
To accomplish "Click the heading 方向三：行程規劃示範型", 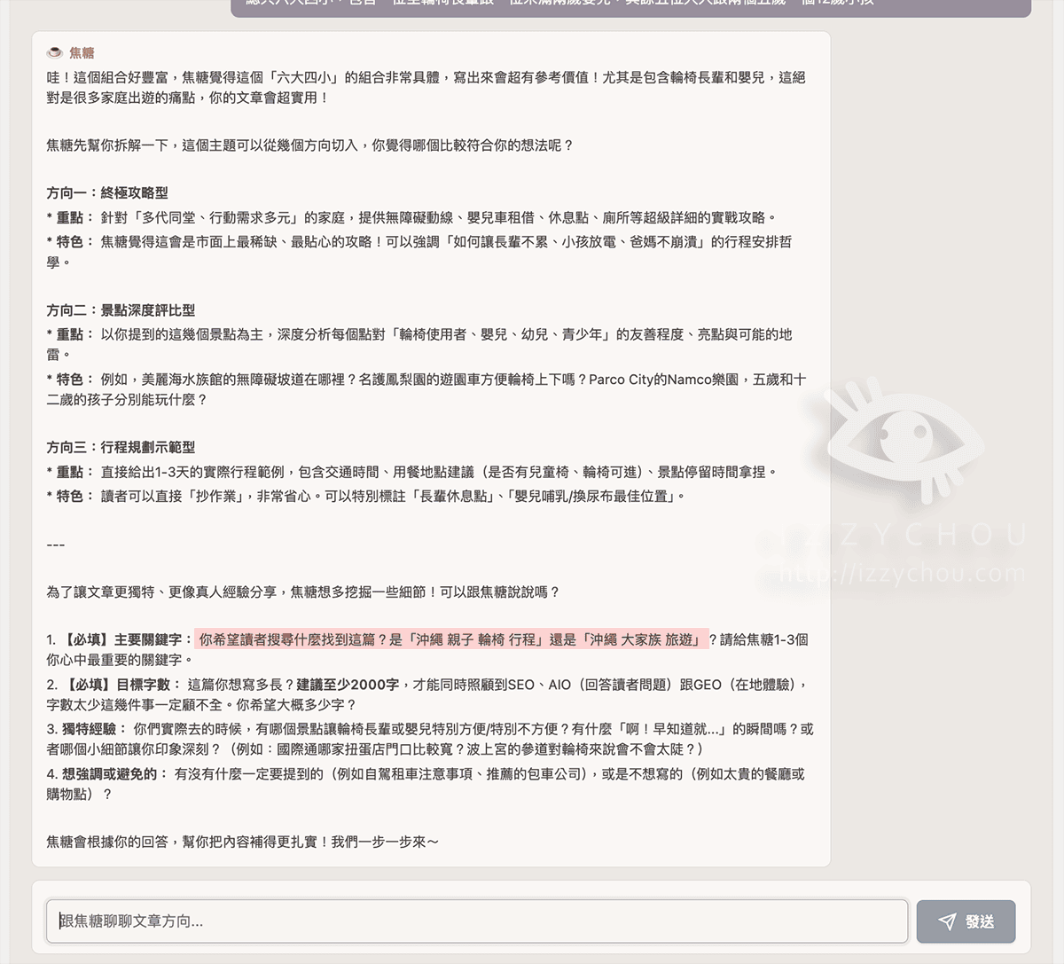I will (x=121, y=447).
